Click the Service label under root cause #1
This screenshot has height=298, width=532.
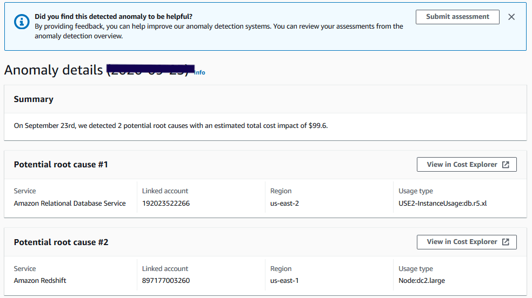pyautogui.click(x=25, y=191)
